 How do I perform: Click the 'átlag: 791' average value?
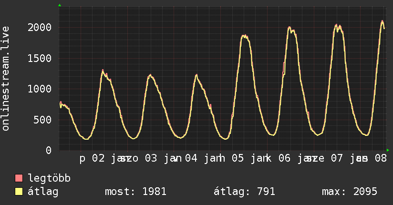point(244,192)
